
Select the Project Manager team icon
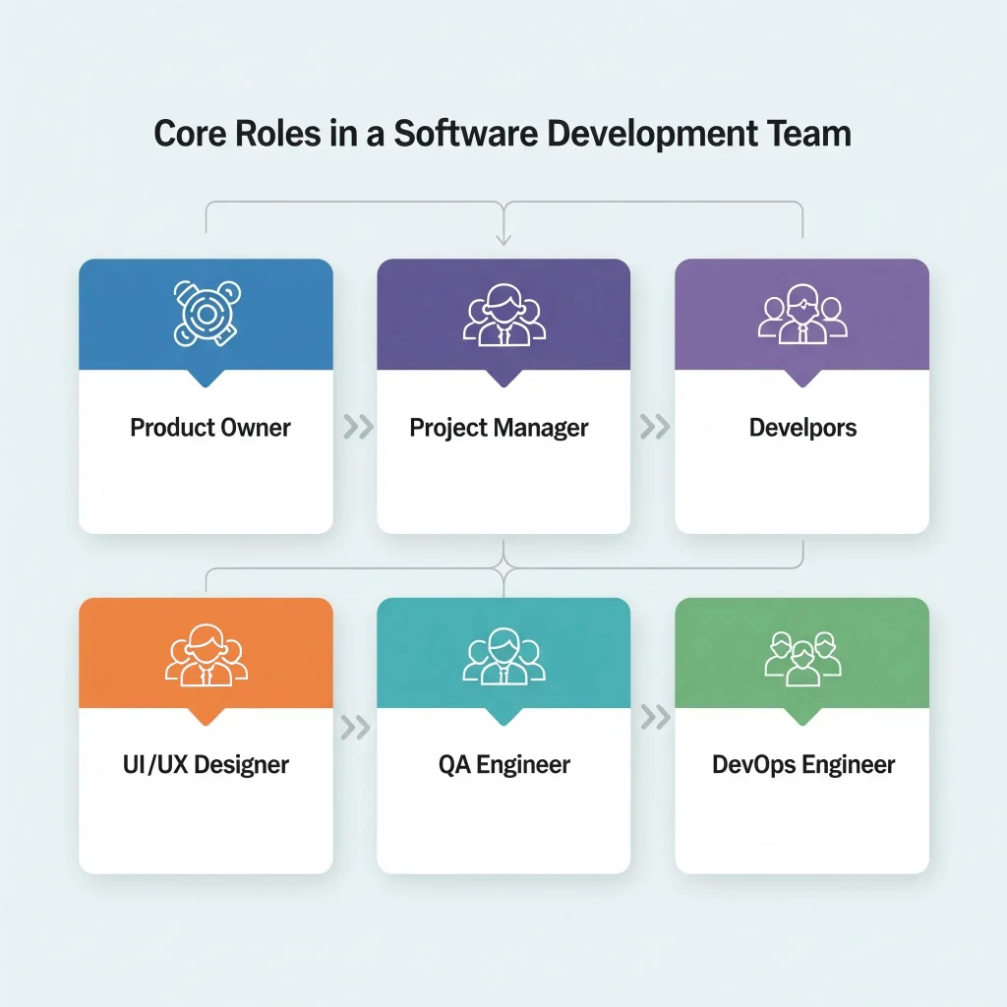click(503, 315)
